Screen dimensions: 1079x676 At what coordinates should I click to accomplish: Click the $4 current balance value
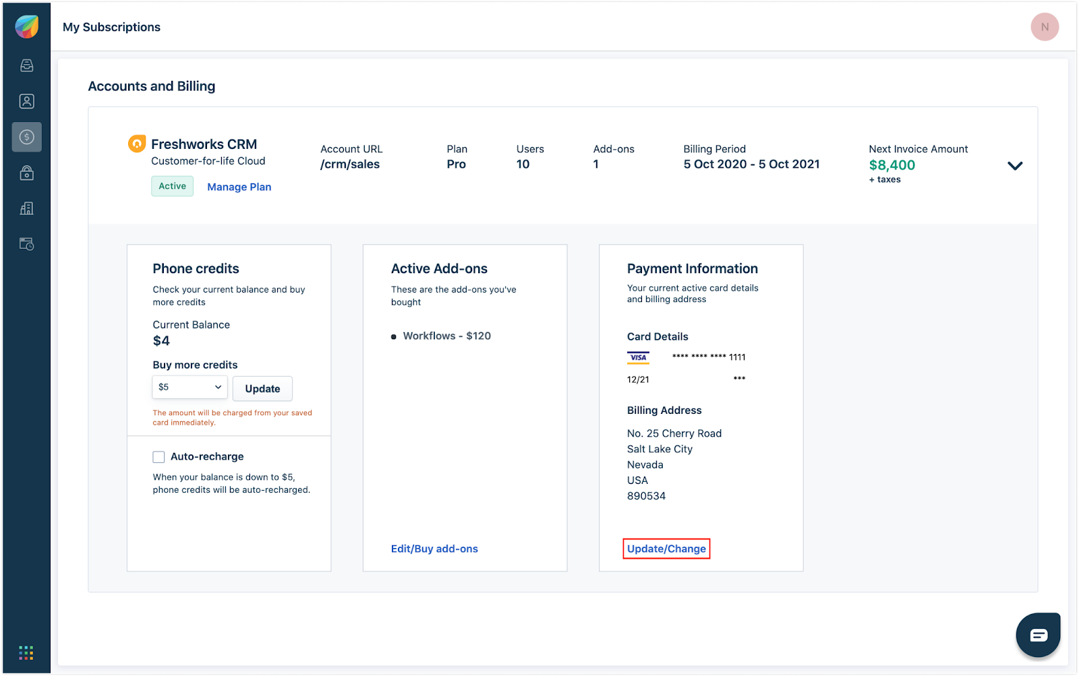[161, 341]
